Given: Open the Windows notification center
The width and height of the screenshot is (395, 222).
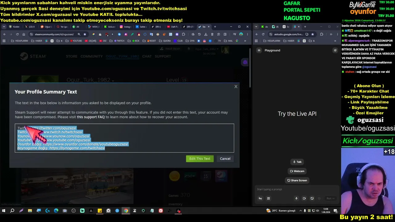Looking at the screenshot, I should tap(335, 211).
